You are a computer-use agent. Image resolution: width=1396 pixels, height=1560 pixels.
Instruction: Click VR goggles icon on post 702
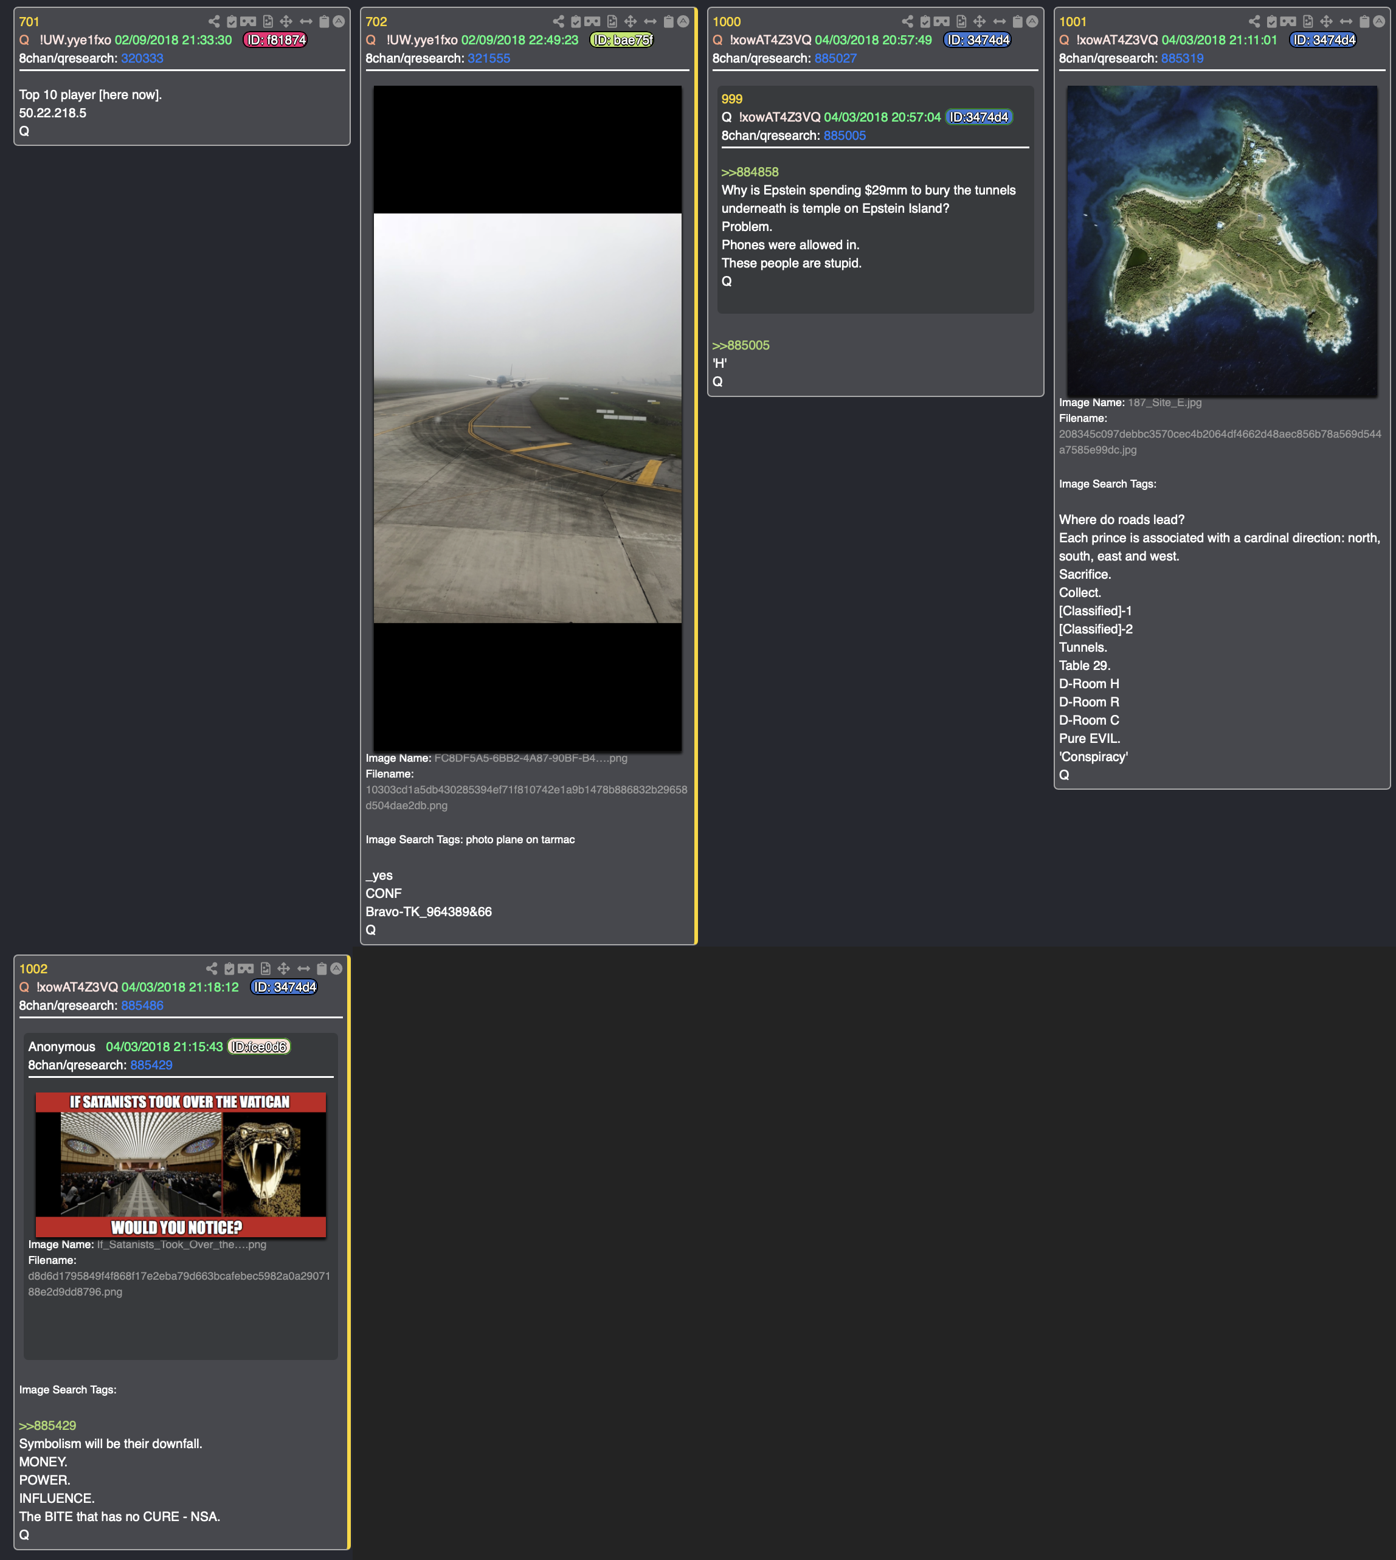[593, 21]
